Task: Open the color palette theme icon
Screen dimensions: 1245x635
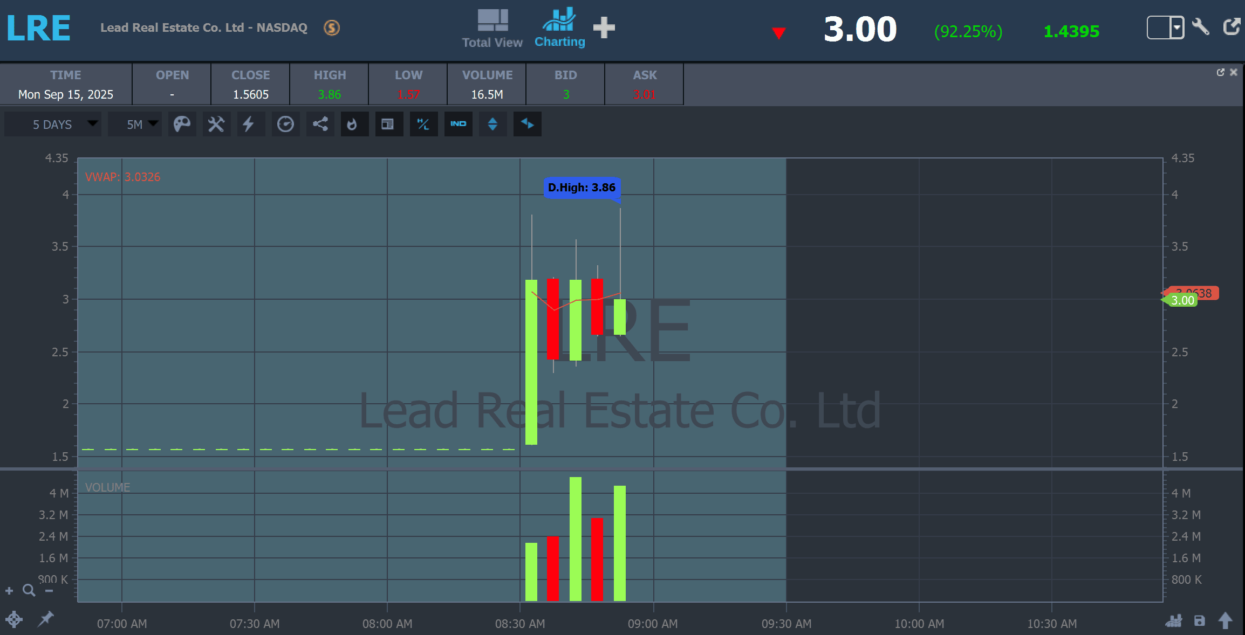Action: coord(182,125)
